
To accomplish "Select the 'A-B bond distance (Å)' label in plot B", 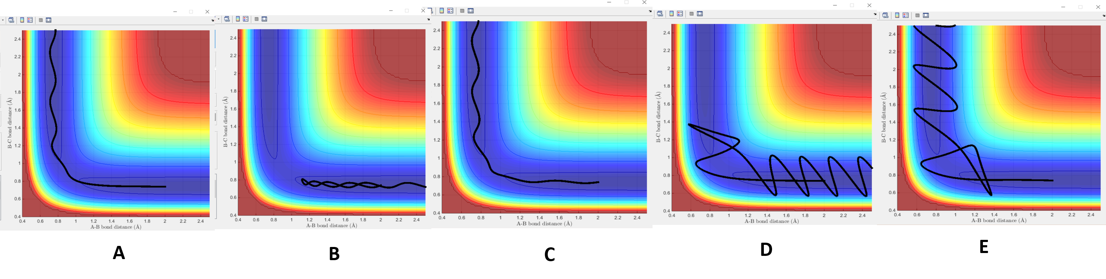I will (331, 225).
